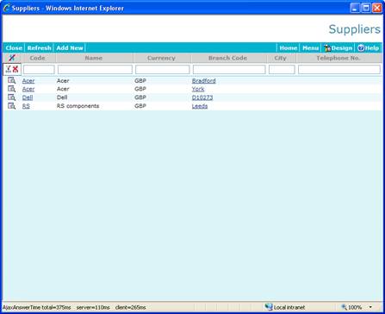Open the Dell code link
This screenshot has width=385, height=314.
(x=28, y=97)
